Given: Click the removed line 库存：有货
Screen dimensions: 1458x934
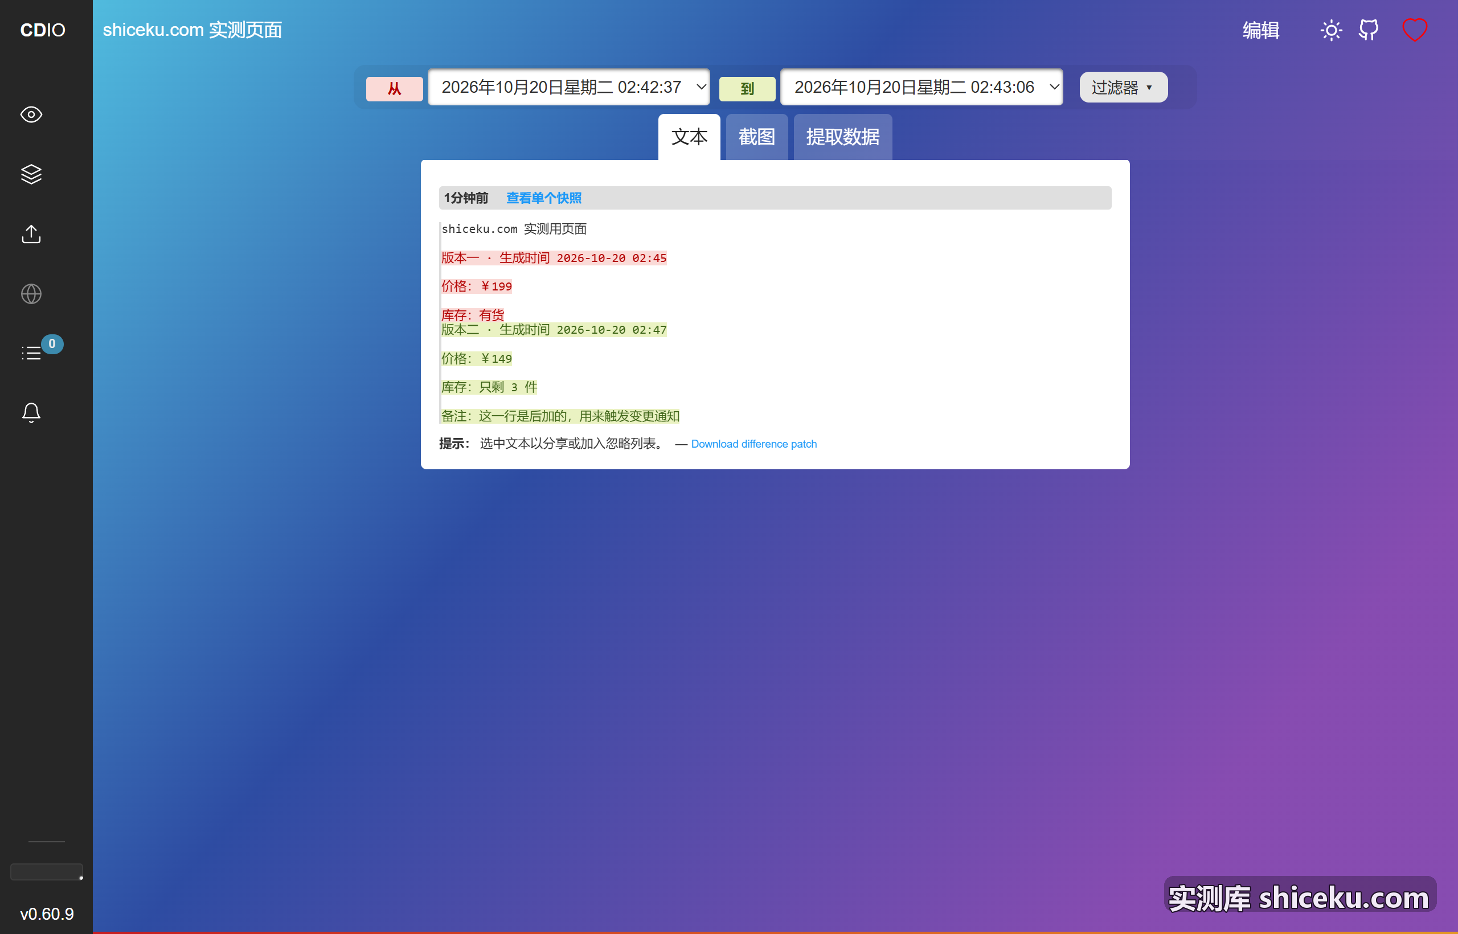Looking at the screenshot, I should click(x=473, y=315).
